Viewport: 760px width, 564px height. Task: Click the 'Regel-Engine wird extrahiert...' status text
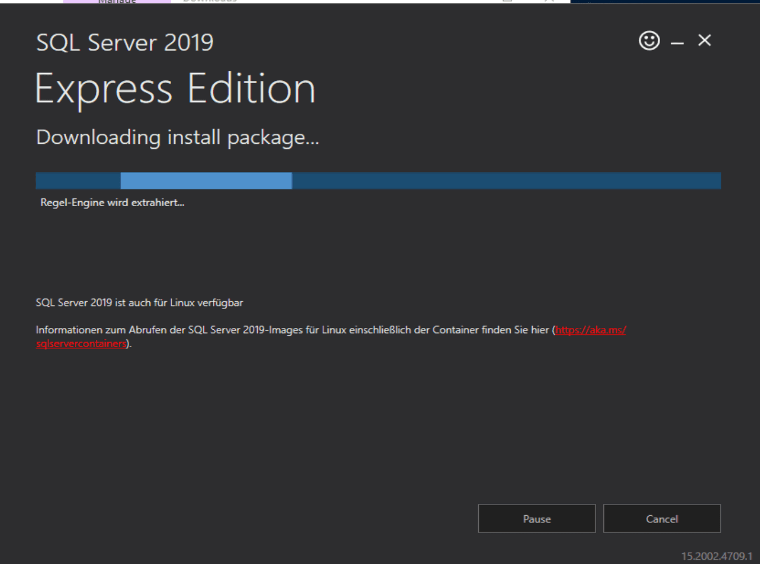pyautogui.click(x=112, y=203)
